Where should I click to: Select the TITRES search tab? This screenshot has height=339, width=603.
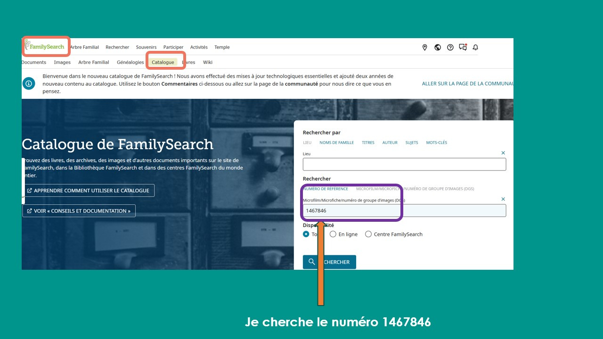(368, 143)
